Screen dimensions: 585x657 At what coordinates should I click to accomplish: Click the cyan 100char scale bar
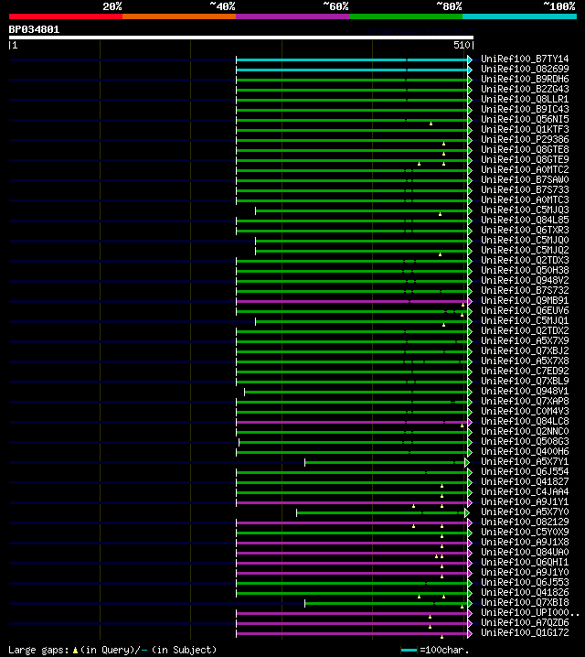click(x=409, y=651)
